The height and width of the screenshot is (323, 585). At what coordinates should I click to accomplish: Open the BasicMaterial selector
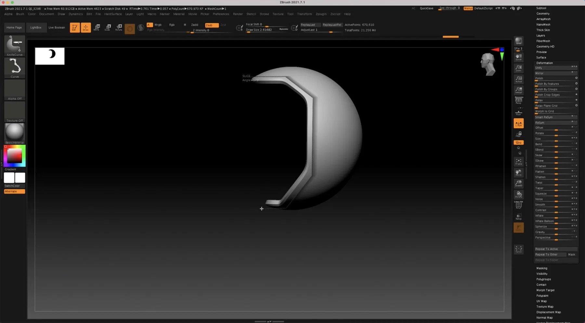14,132
